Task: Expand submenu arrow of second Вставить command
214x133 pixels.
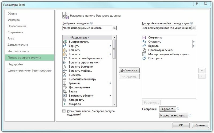Action: (x=110, y=54)
